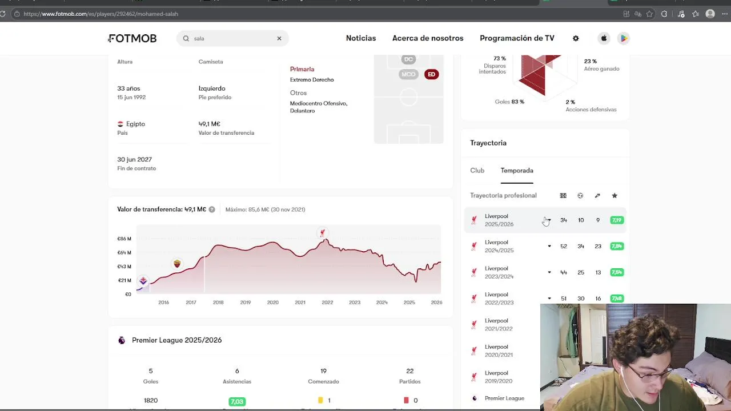Click the rating star column icon
731x411 pixels.
614,196
